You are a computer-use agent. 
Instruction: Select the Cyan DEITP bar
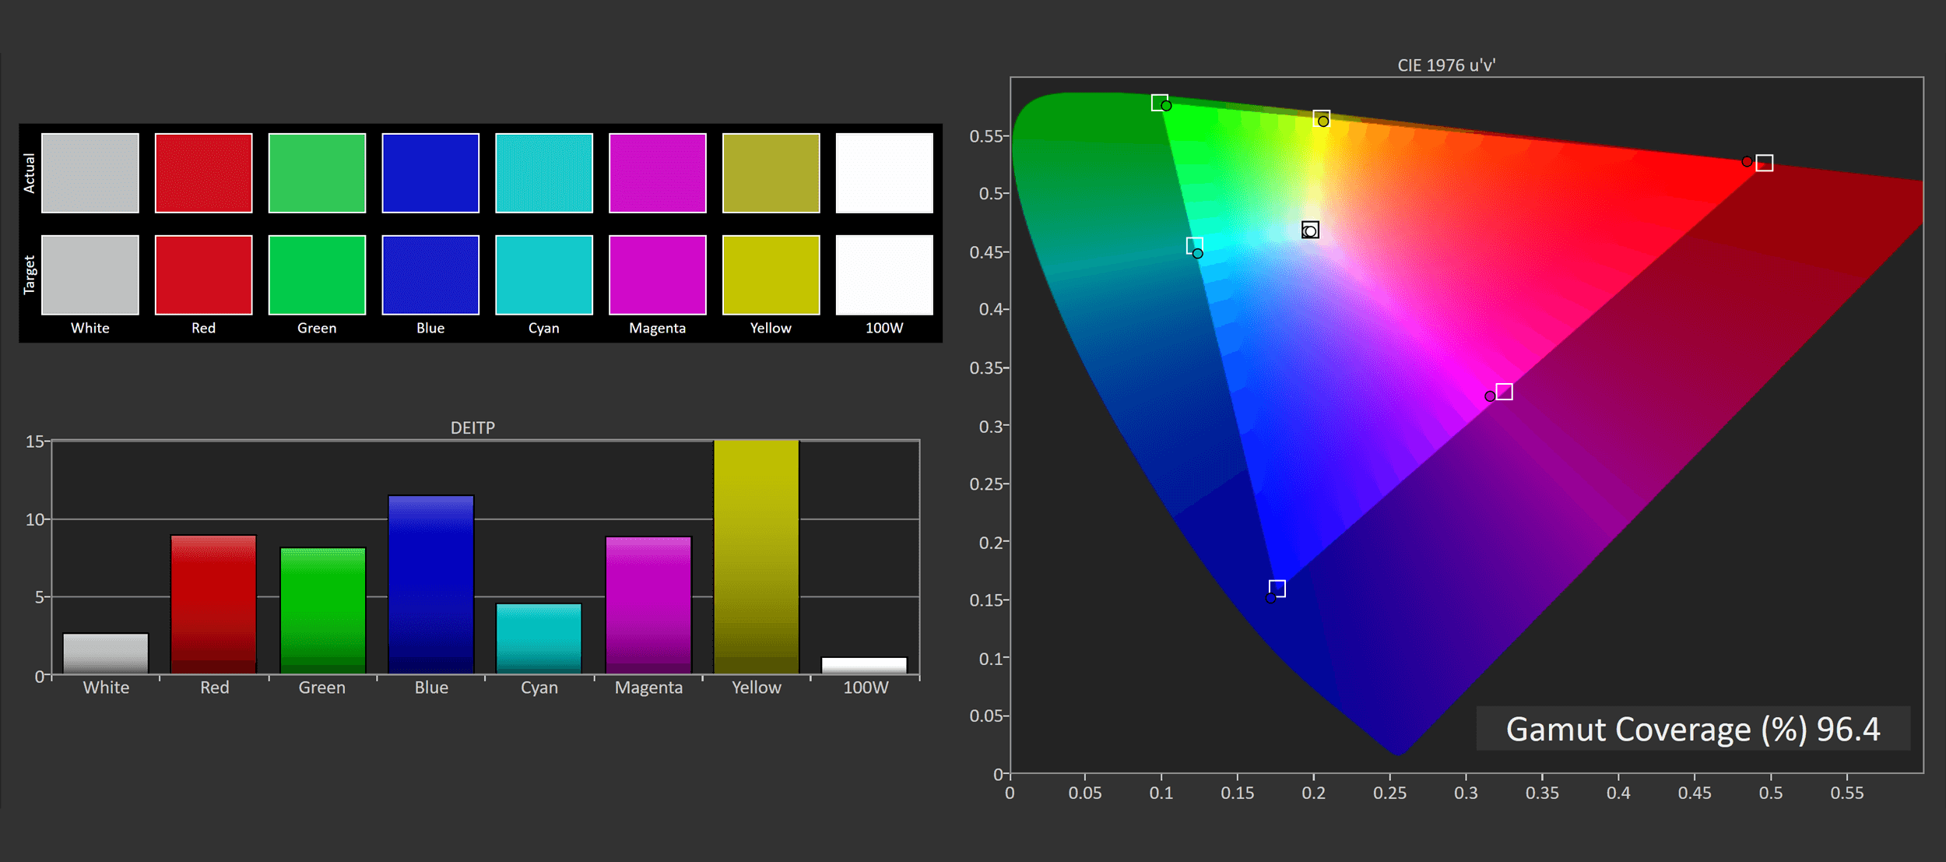[x=539, y=639]
